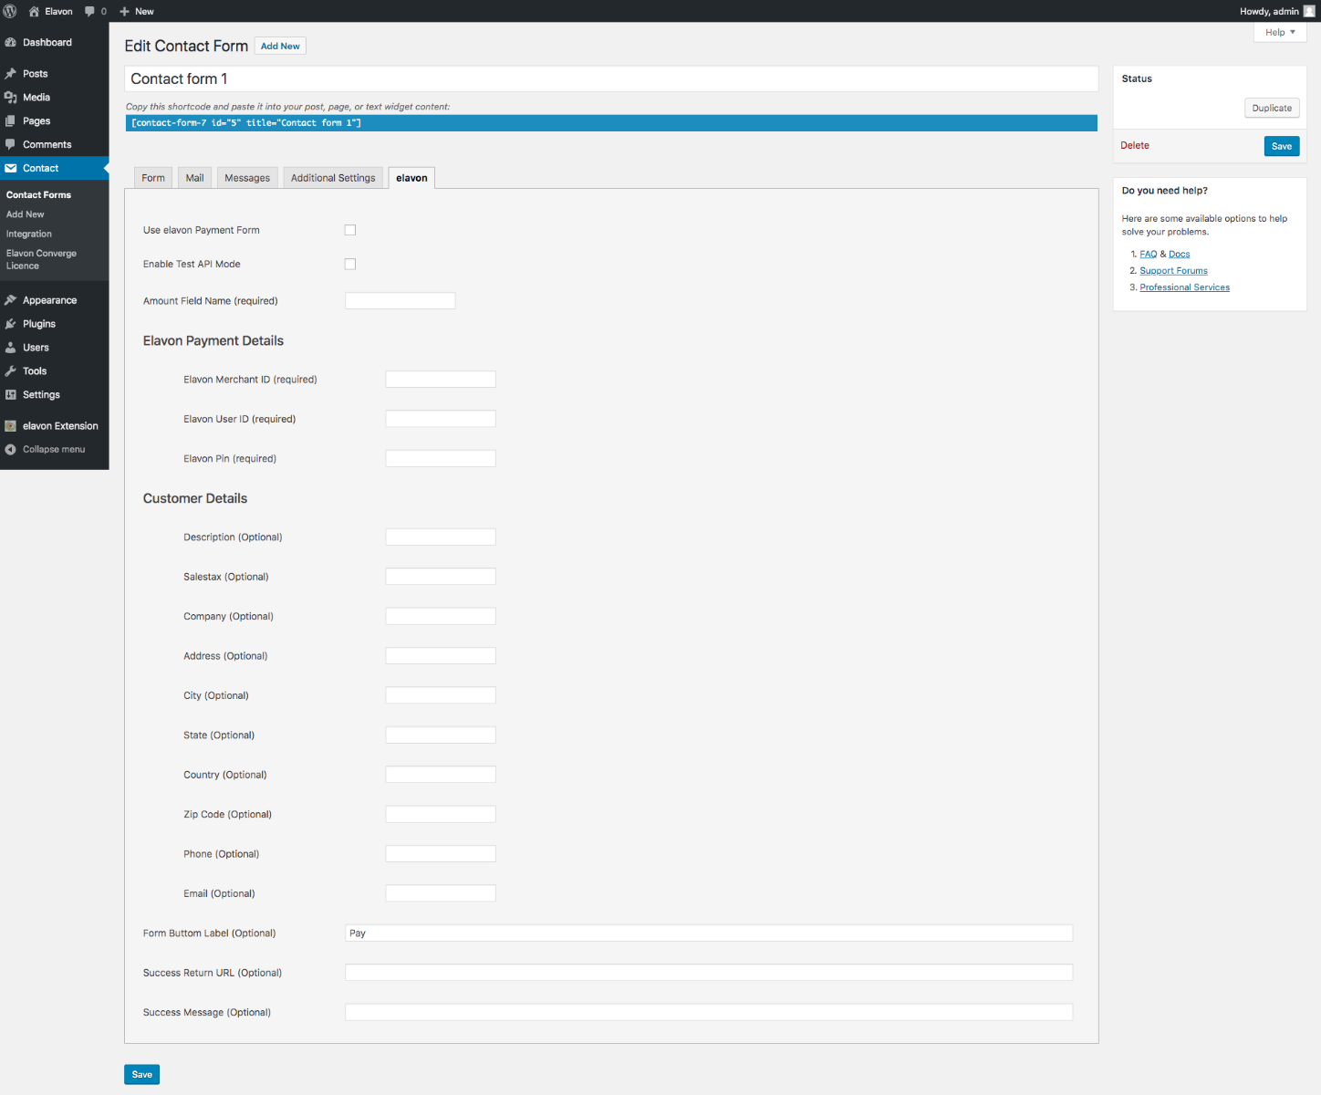
Task: Open the Media library icon
Action: click(11, 98)
